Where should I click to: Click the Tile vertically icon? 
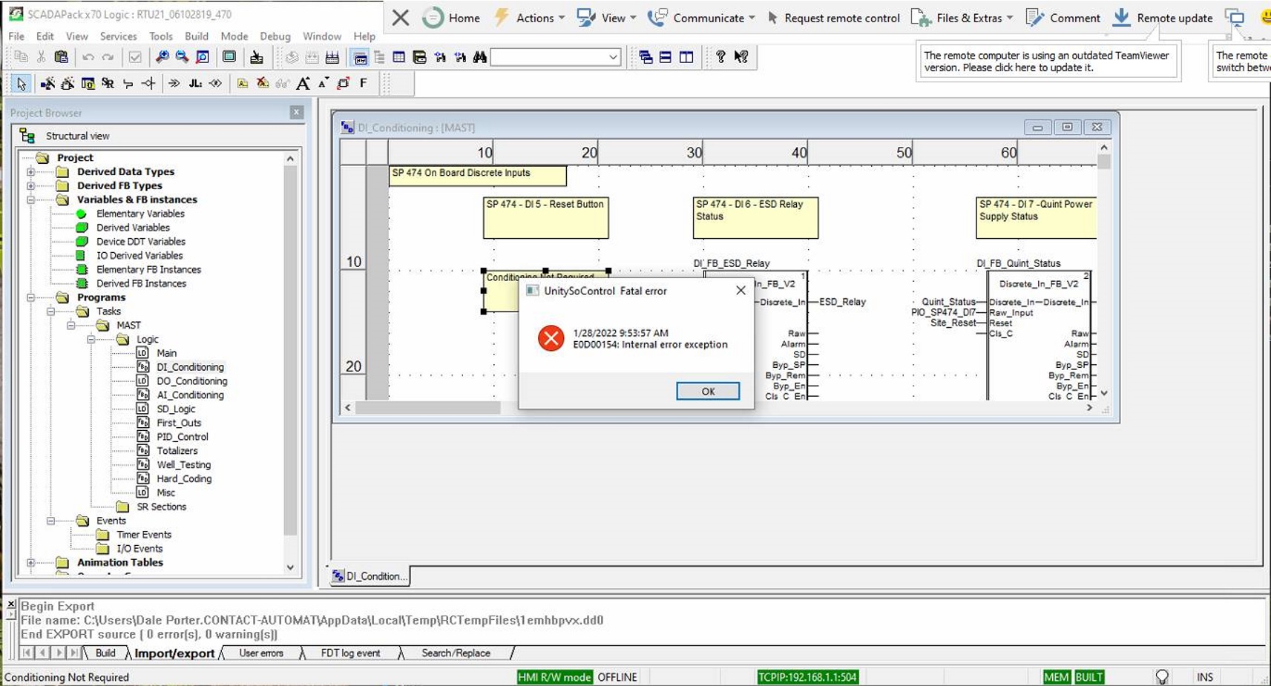pos(686,57)
